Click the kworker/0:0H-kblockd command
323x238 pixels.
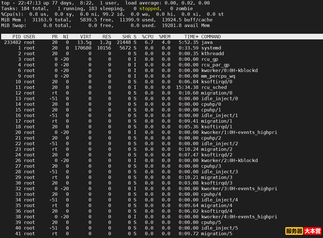click(x=229, y=71)
